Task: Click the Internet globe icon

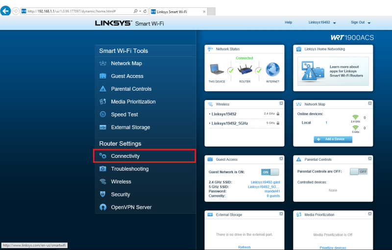Action: coord(272,70)
